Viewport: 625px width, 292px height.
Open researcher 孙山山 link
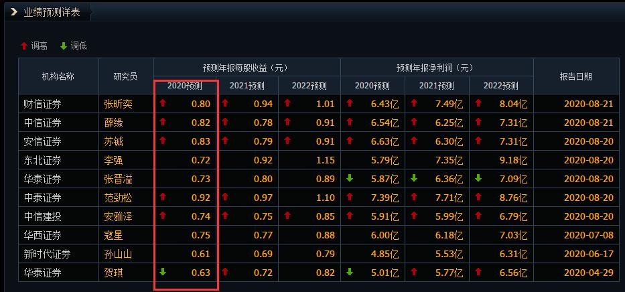tap(118, 254)
